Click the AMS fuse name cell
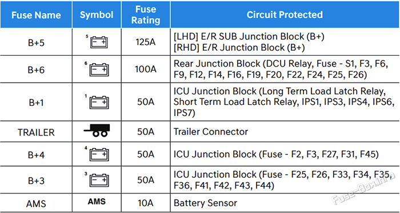Viewport: 400px width, 213px height. (x=36, y=203)
